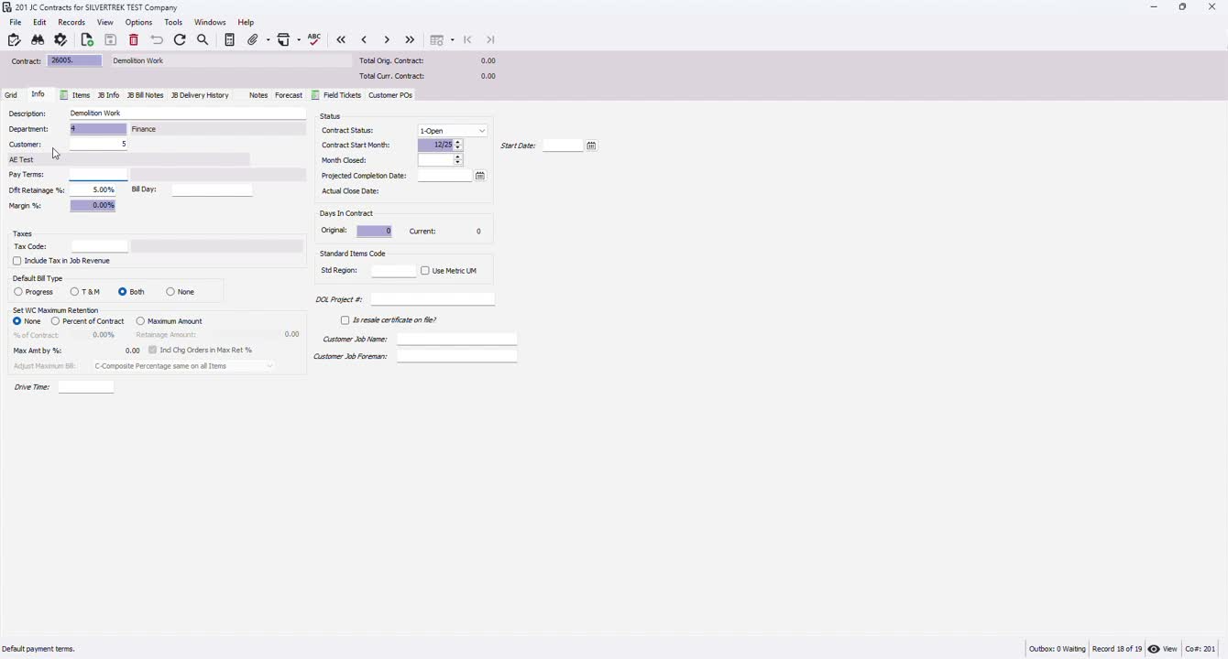Choose None as default bill type
This screenshot has height=659, width=1228.
pyautogui.click(x=170, y=292)
